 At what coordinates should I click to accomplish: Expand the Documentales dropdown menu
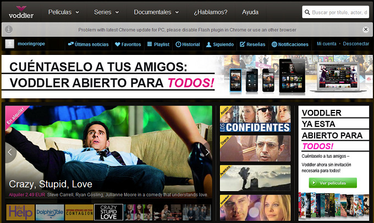pyautogui.click(x=156, y=12)
